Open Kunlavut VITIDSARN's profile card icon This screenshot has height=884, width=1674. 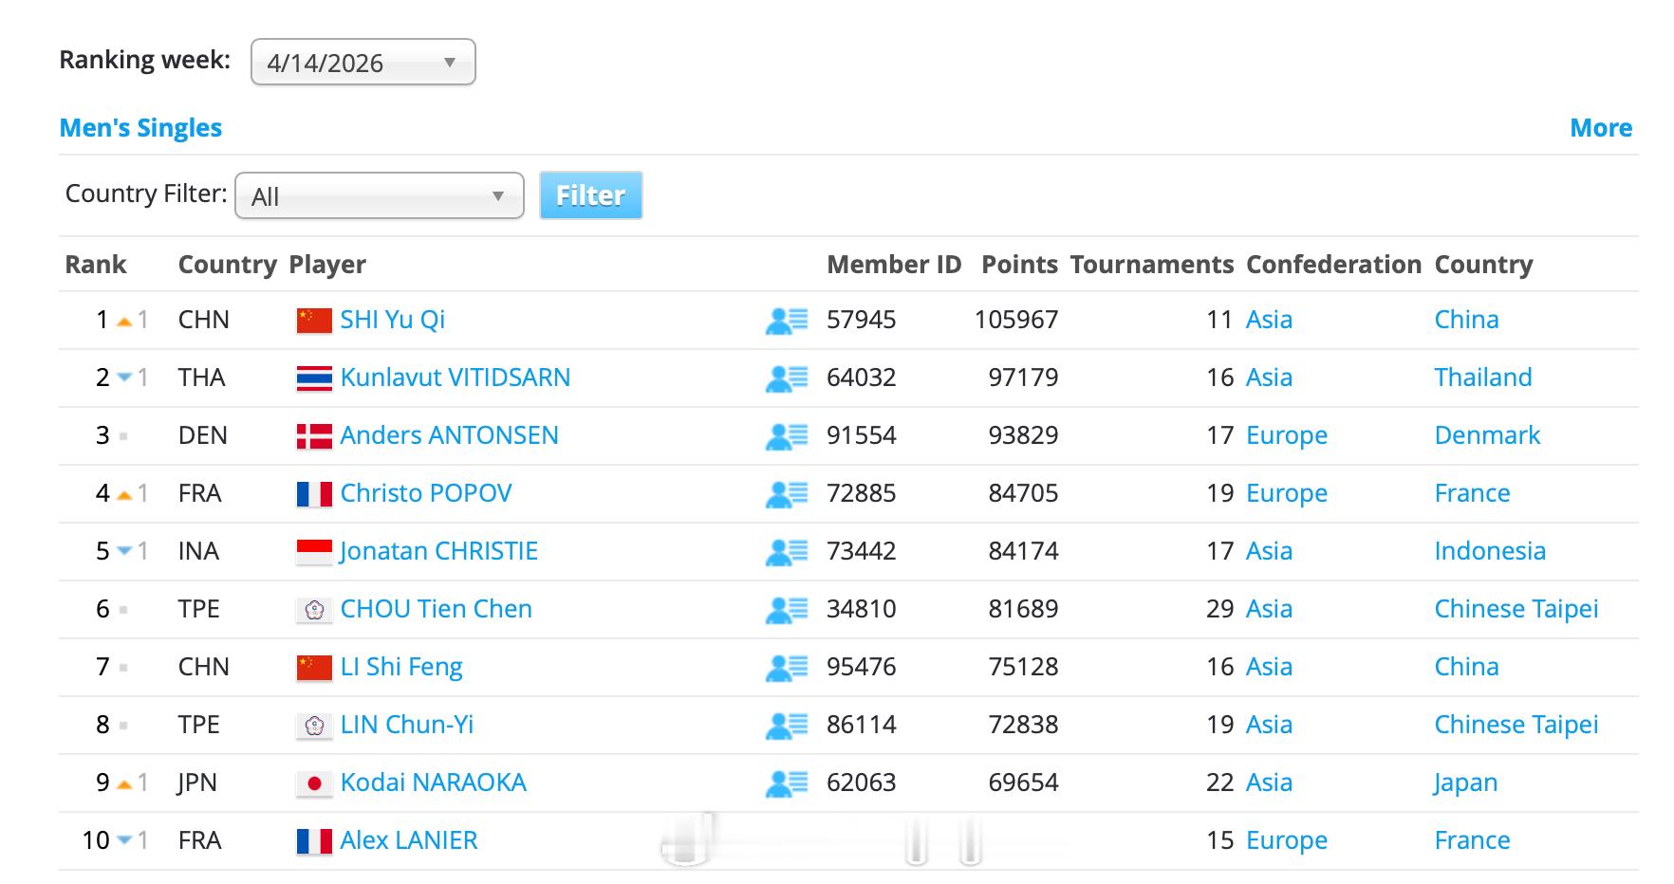[x=787, y=378]
